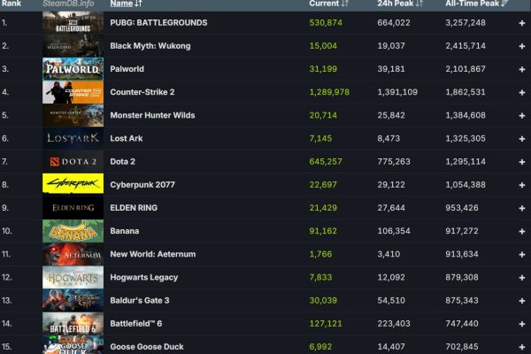
Task: Click the Rank column header
Action: coord(11,4)
